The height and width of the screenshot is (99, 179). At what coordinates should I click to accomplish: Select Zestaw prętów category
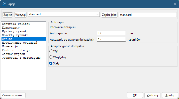[24, 54]
